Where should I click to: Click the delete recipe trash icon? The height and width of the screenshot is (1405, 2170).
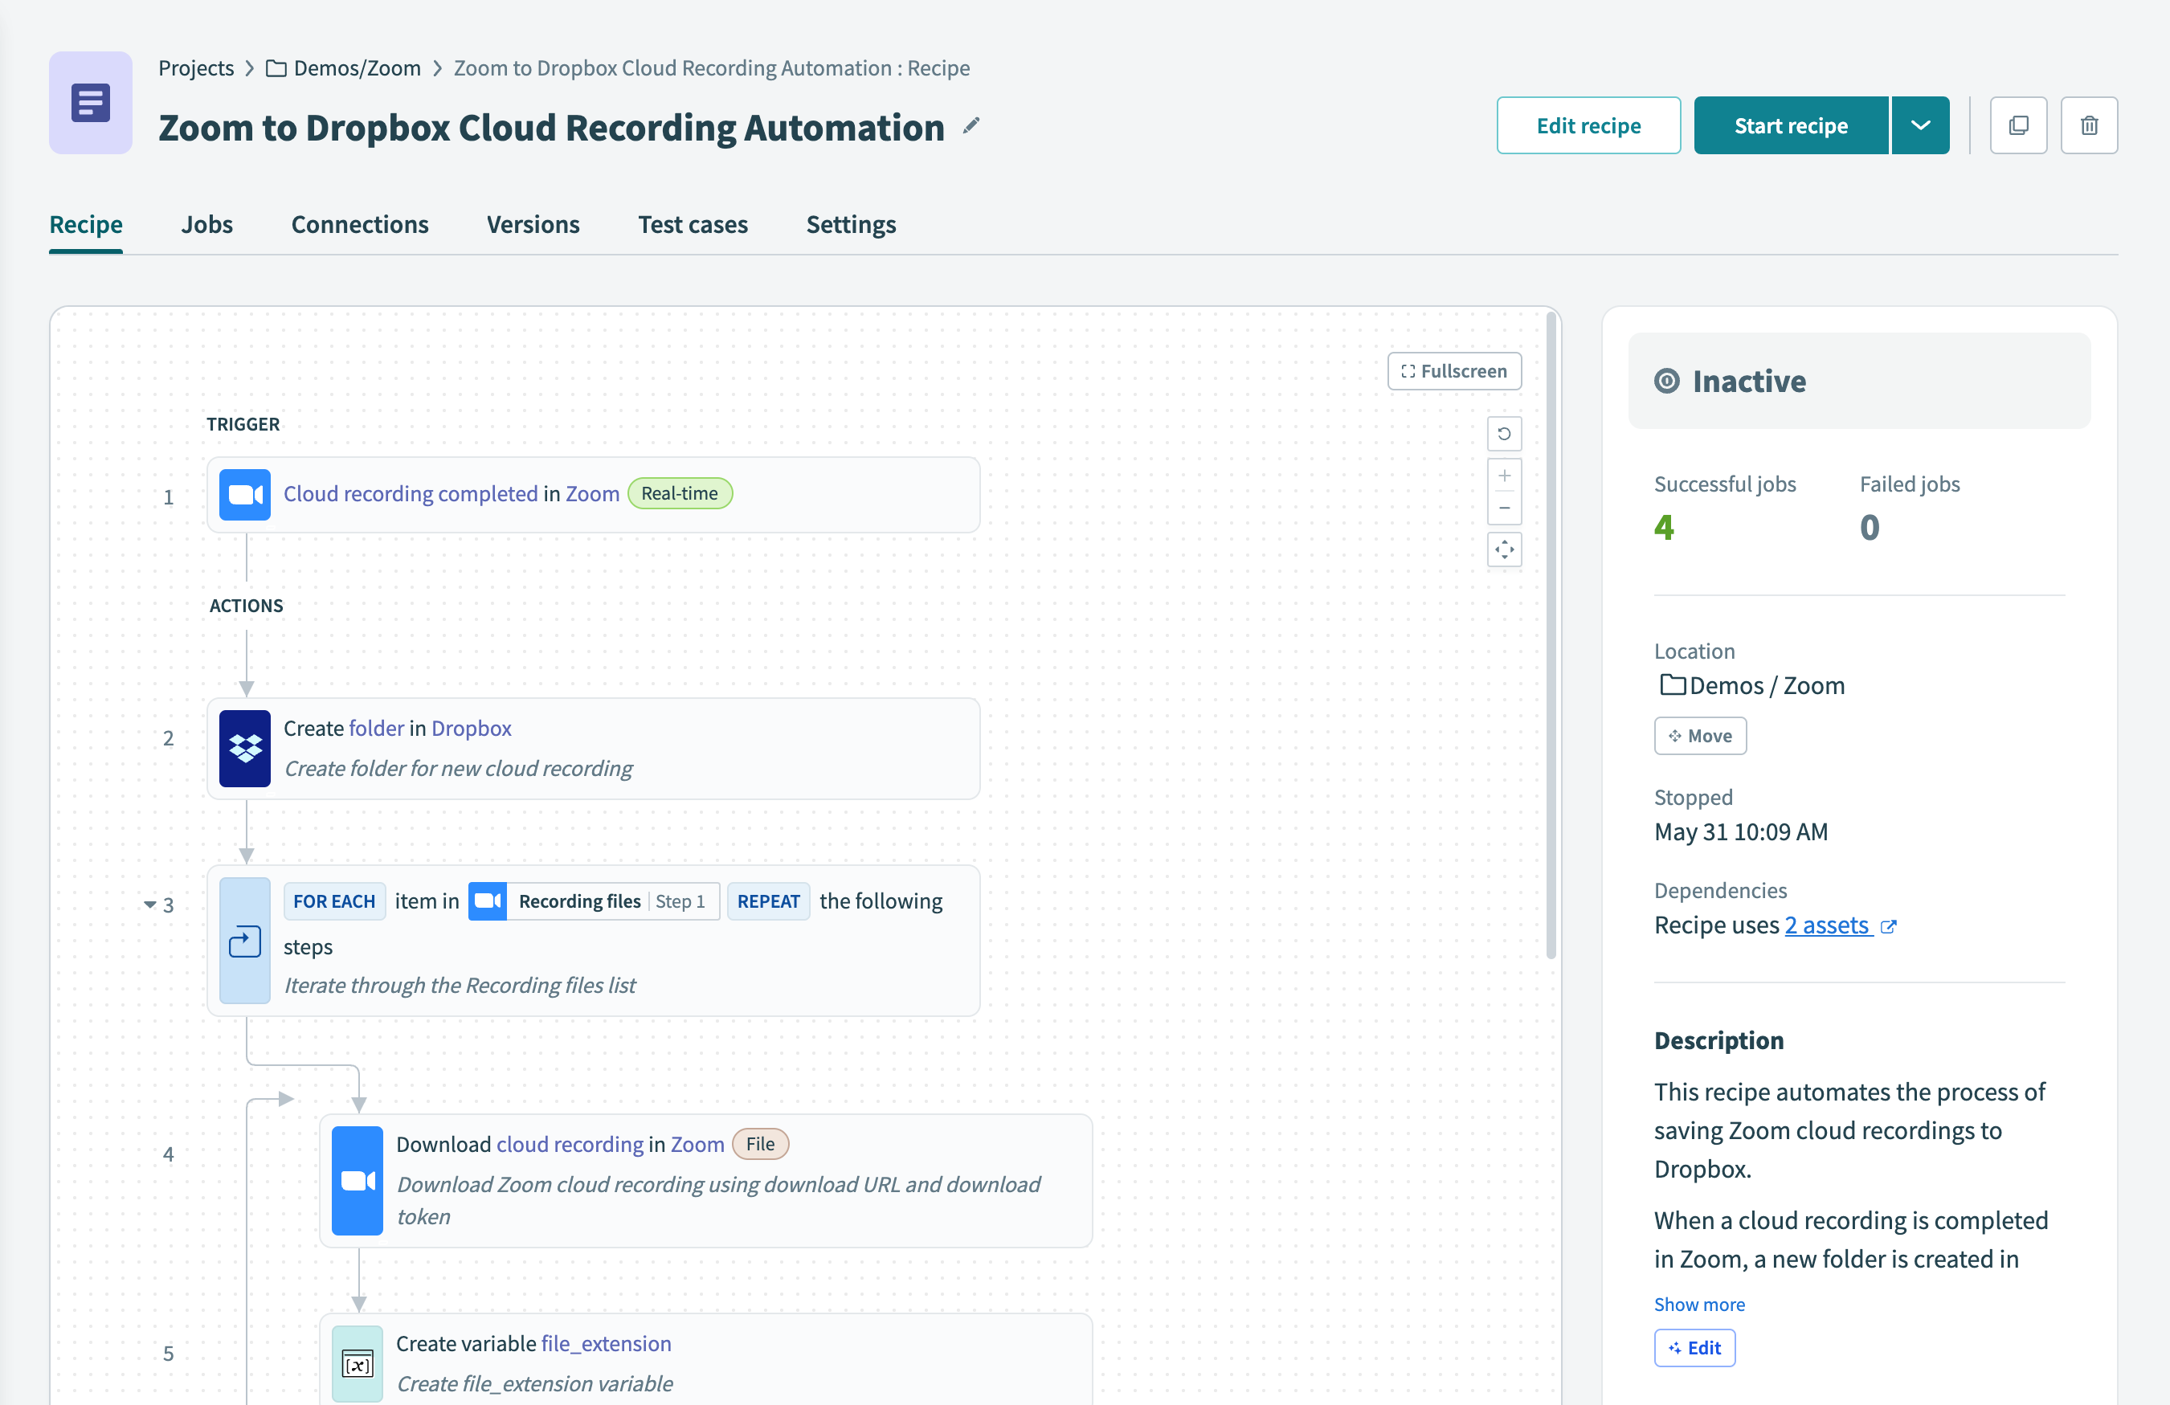pyautogui.click(x=2090, y=124)
